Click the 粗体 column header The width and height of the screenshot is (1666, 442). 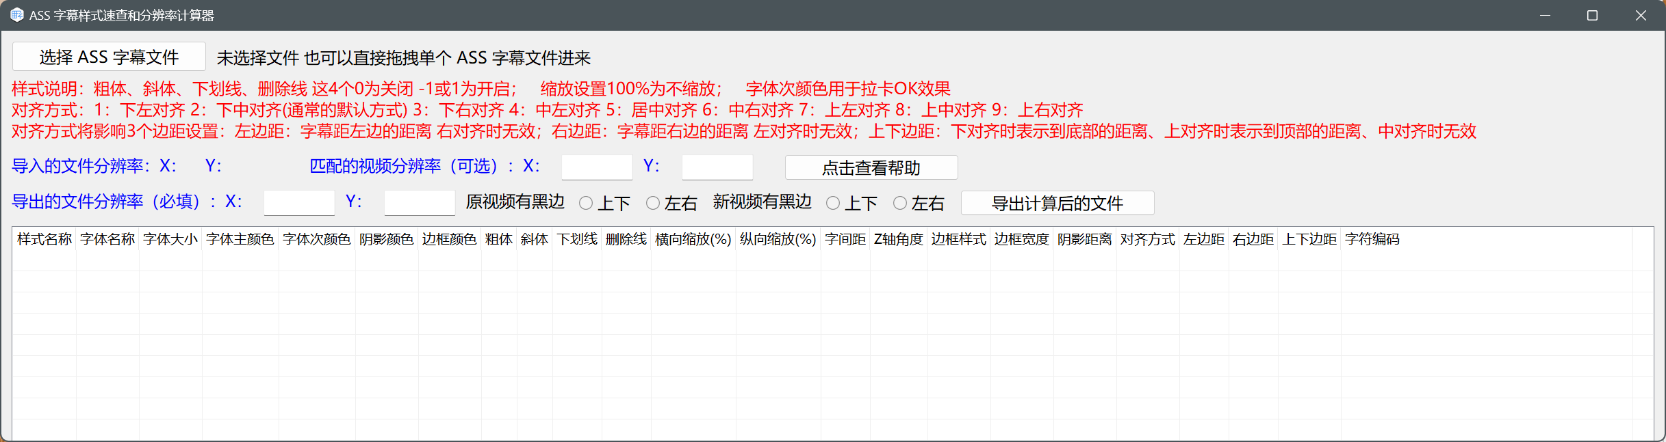[499, 239]
